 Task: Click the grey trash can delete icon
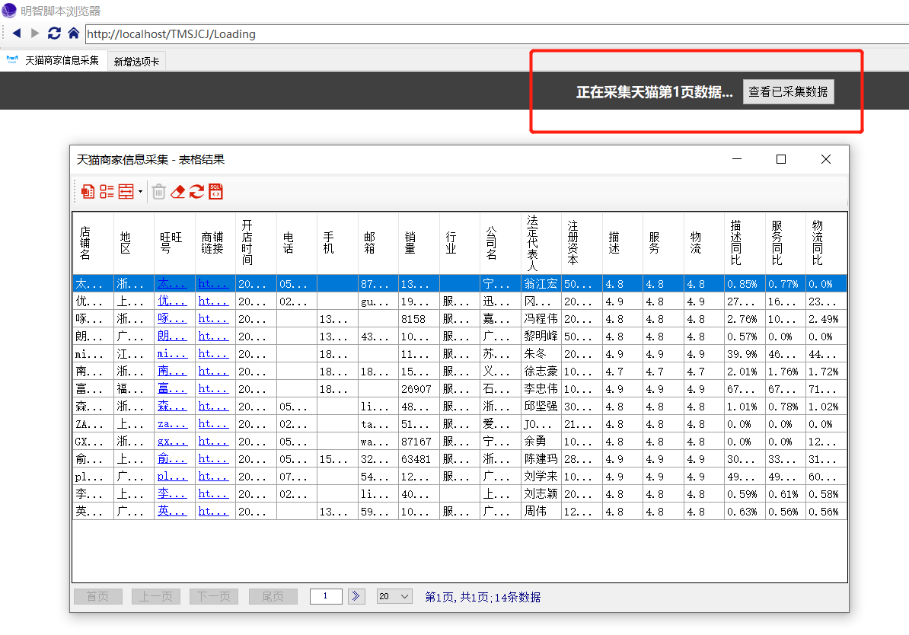[159, 191]
